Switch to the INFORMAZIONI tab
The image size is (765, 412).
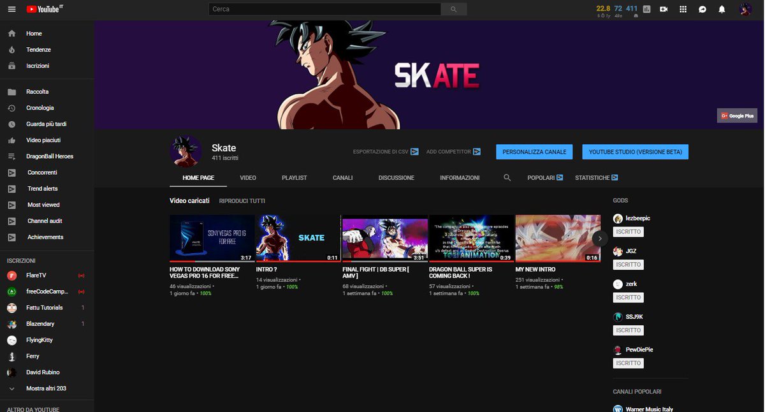460,178
